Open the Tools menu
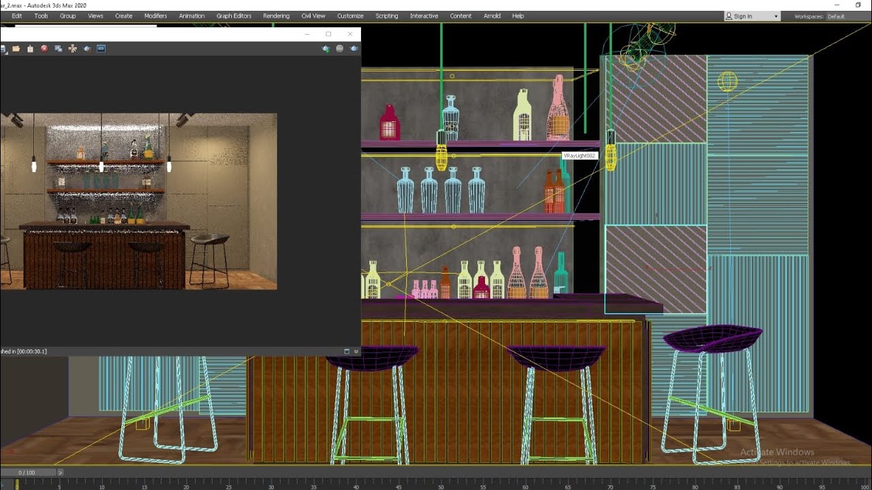This screenshot has width=872, height=490. (x=42, y=16)
